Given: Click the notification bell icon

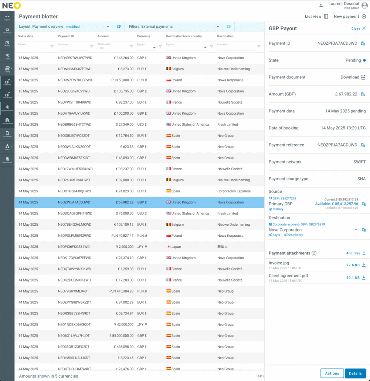Looking at the screenshot, I should pos(320,6).
